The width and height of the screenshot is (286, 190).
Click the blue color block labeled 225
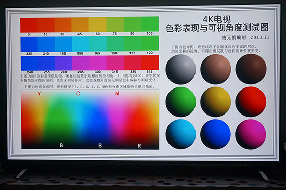point(29,44)
